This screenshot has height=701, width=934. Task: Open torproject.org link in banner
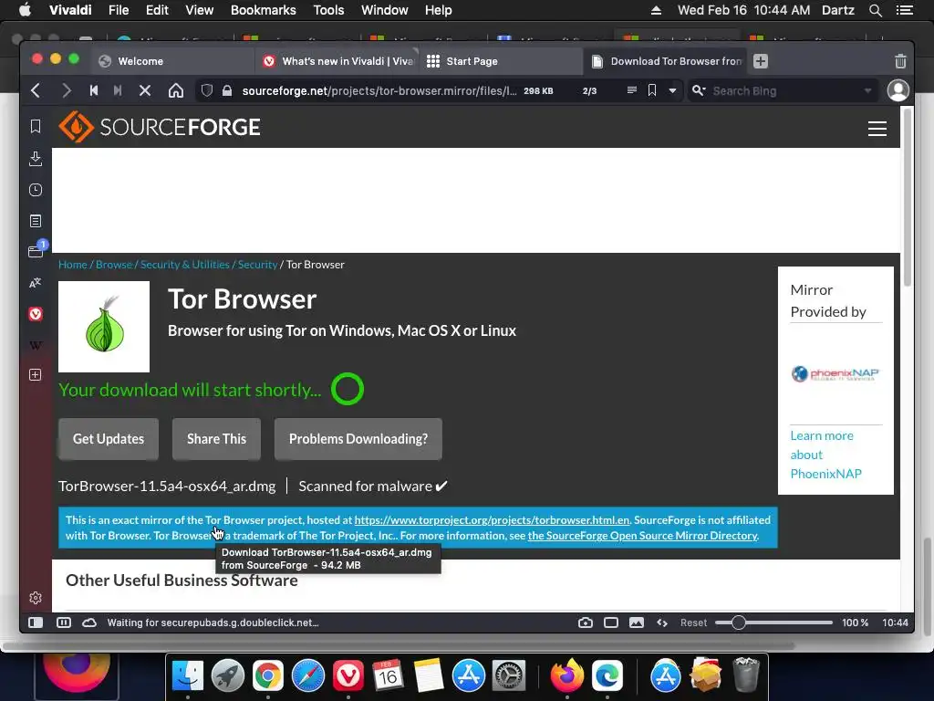[492, 519]
